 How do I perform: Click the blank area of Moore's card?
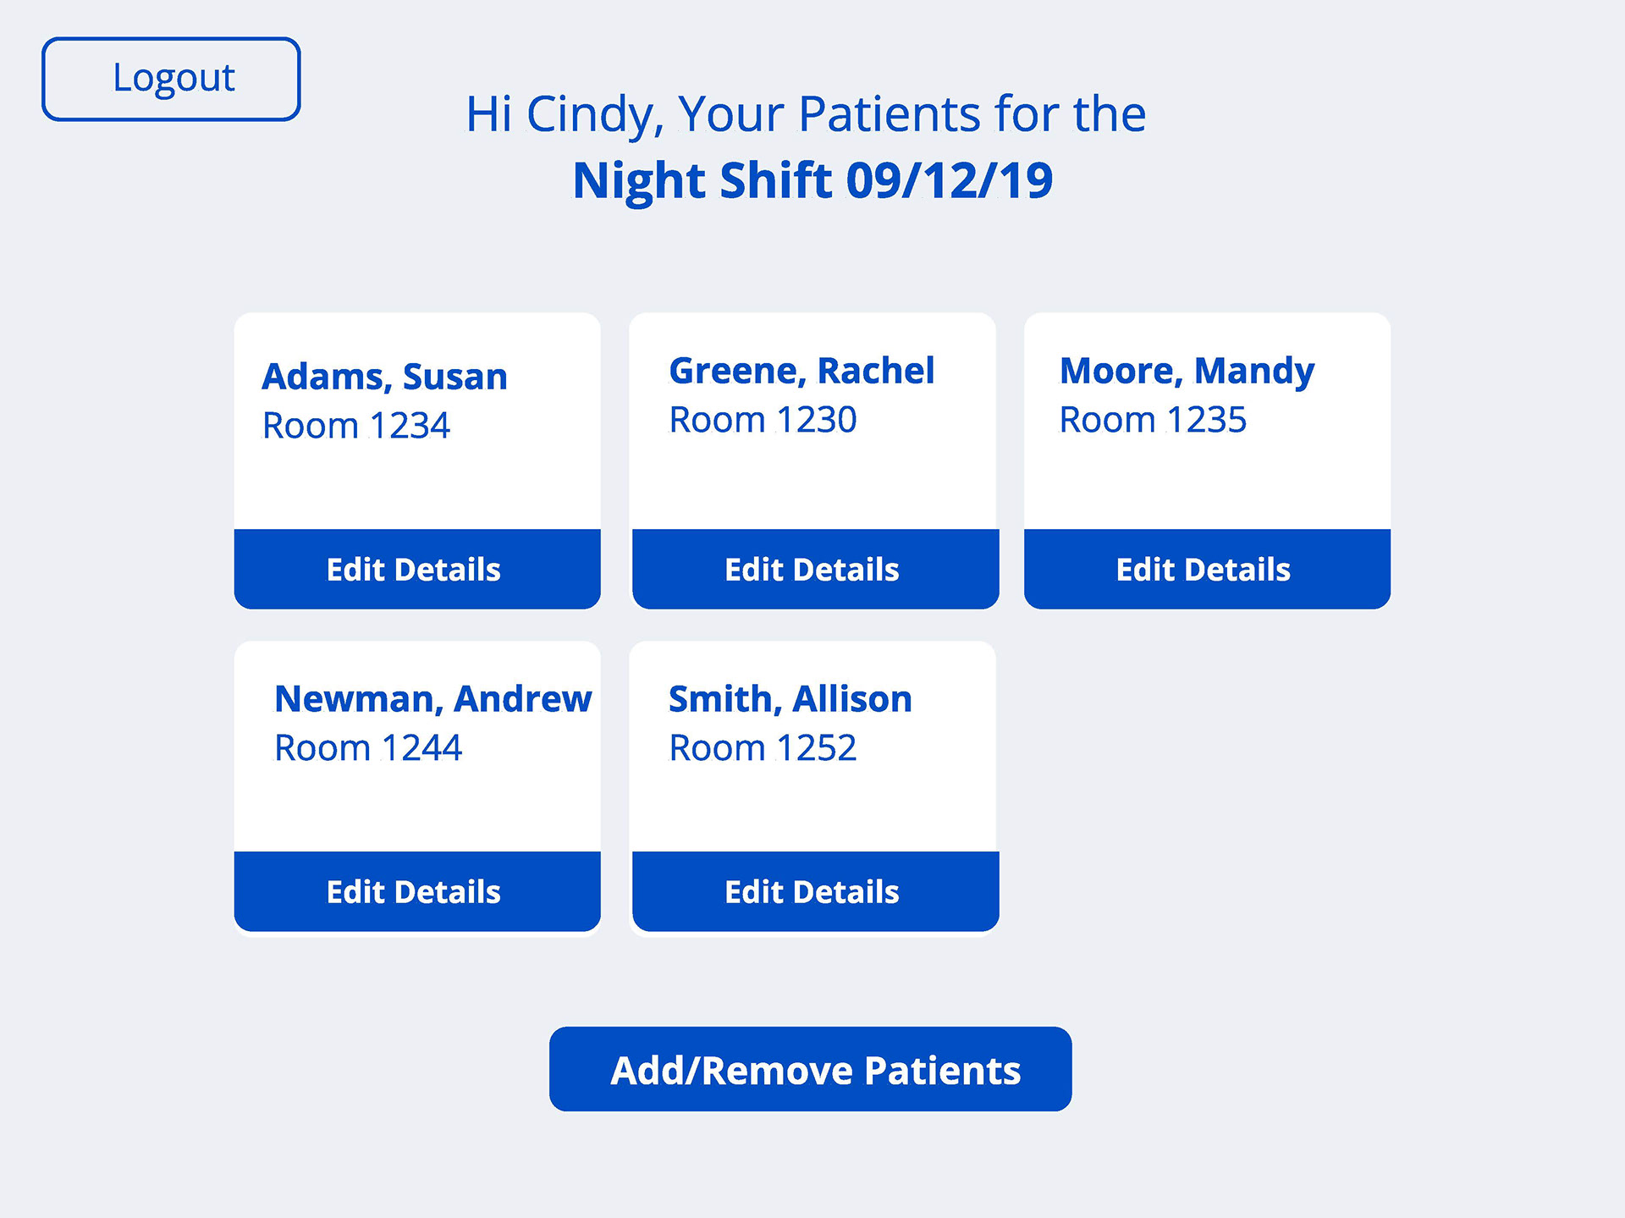point(1207,484)
